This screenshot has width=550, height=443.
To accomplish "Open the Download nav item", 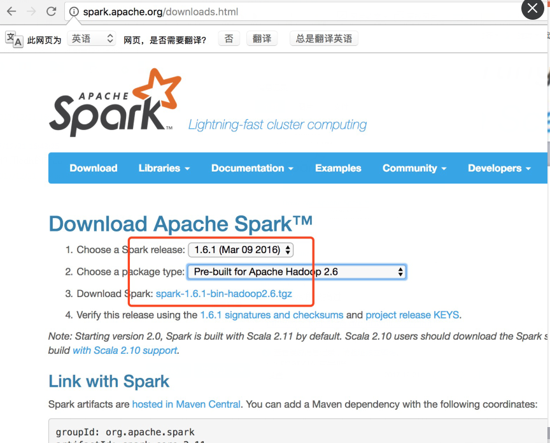I will pyautogui.click(x=94, y=168).
